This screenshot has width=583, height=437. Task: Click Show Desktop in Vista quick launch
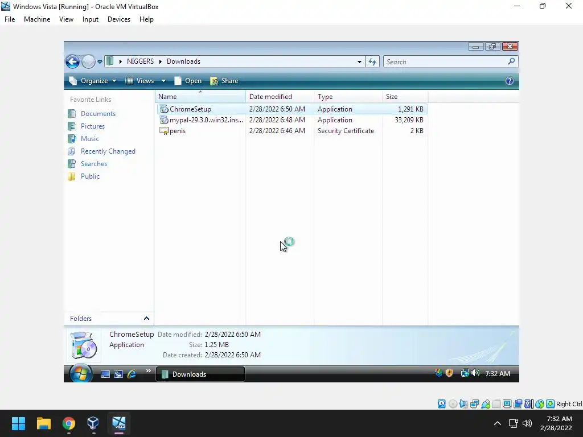coord(105,374)
